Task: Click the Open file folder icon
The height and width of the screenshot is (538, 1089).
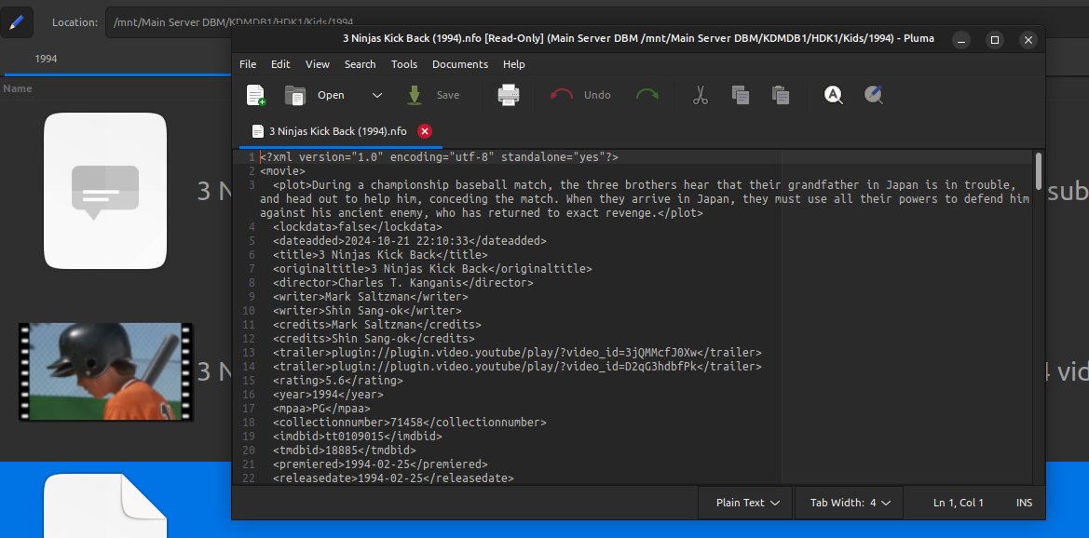Action: click(295, 95)
